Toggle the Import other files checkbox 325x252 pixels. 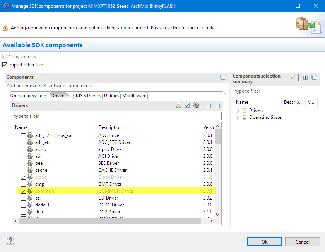pos(5,65)
